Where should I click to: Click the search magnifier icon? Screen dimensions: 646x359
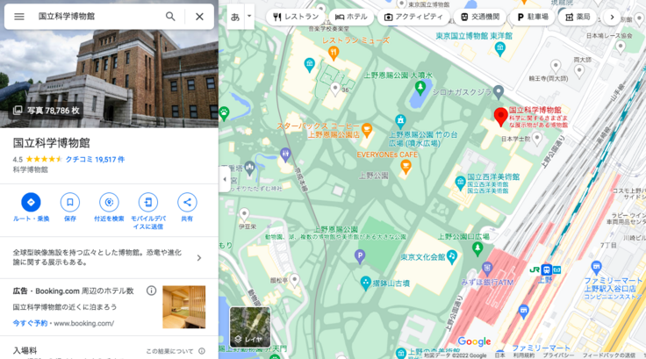[x=170, y=17]
